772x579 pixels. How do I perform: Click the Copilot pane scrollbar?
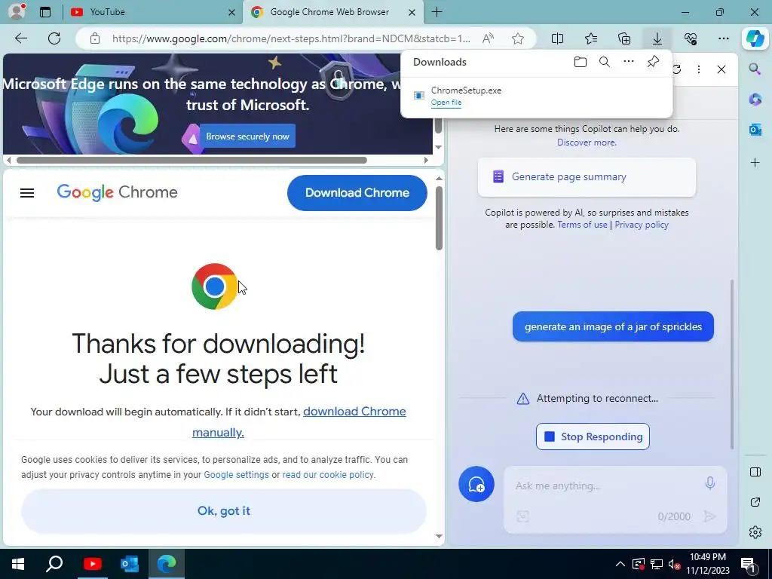point(732,364)
